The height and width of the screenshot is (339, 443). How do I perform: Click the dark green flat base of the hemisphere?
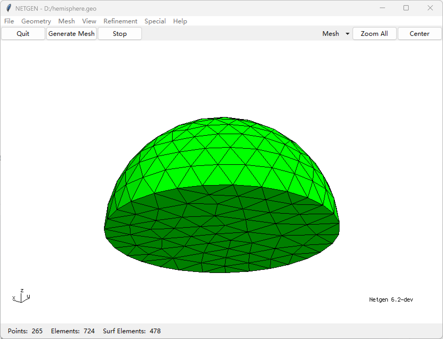pyautogui.click(x=221, y=229)
